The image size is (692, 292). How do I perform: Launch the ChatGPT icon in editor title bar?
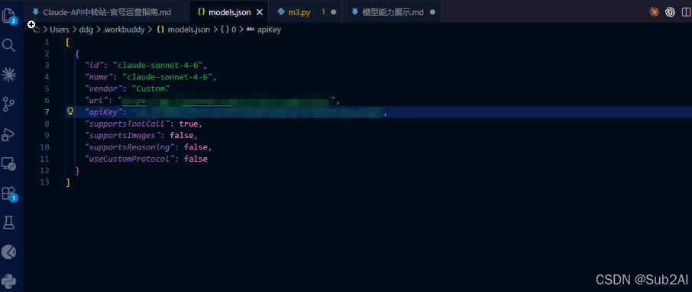click(x=670, y=12)
